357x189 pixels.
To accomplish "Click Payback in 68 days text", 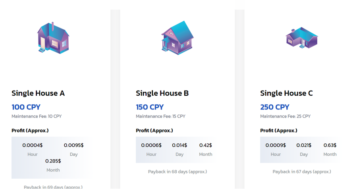I will [x=178, y=172].
